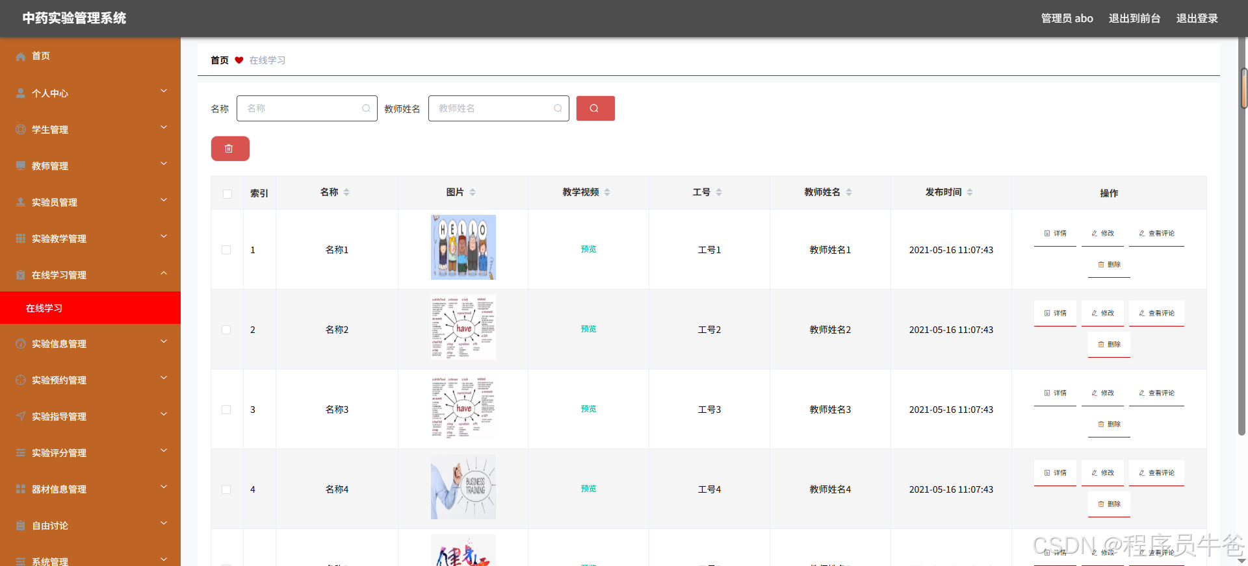Viewport: 1248px width, 566px height.
Task: Expand the 实验信息管理 menu chevron
Action: (164, 341)
